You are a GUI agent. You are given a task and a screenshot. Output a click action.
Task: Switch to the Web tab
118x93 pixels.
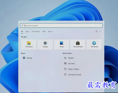pyautogui.click(x=44, y=31)
